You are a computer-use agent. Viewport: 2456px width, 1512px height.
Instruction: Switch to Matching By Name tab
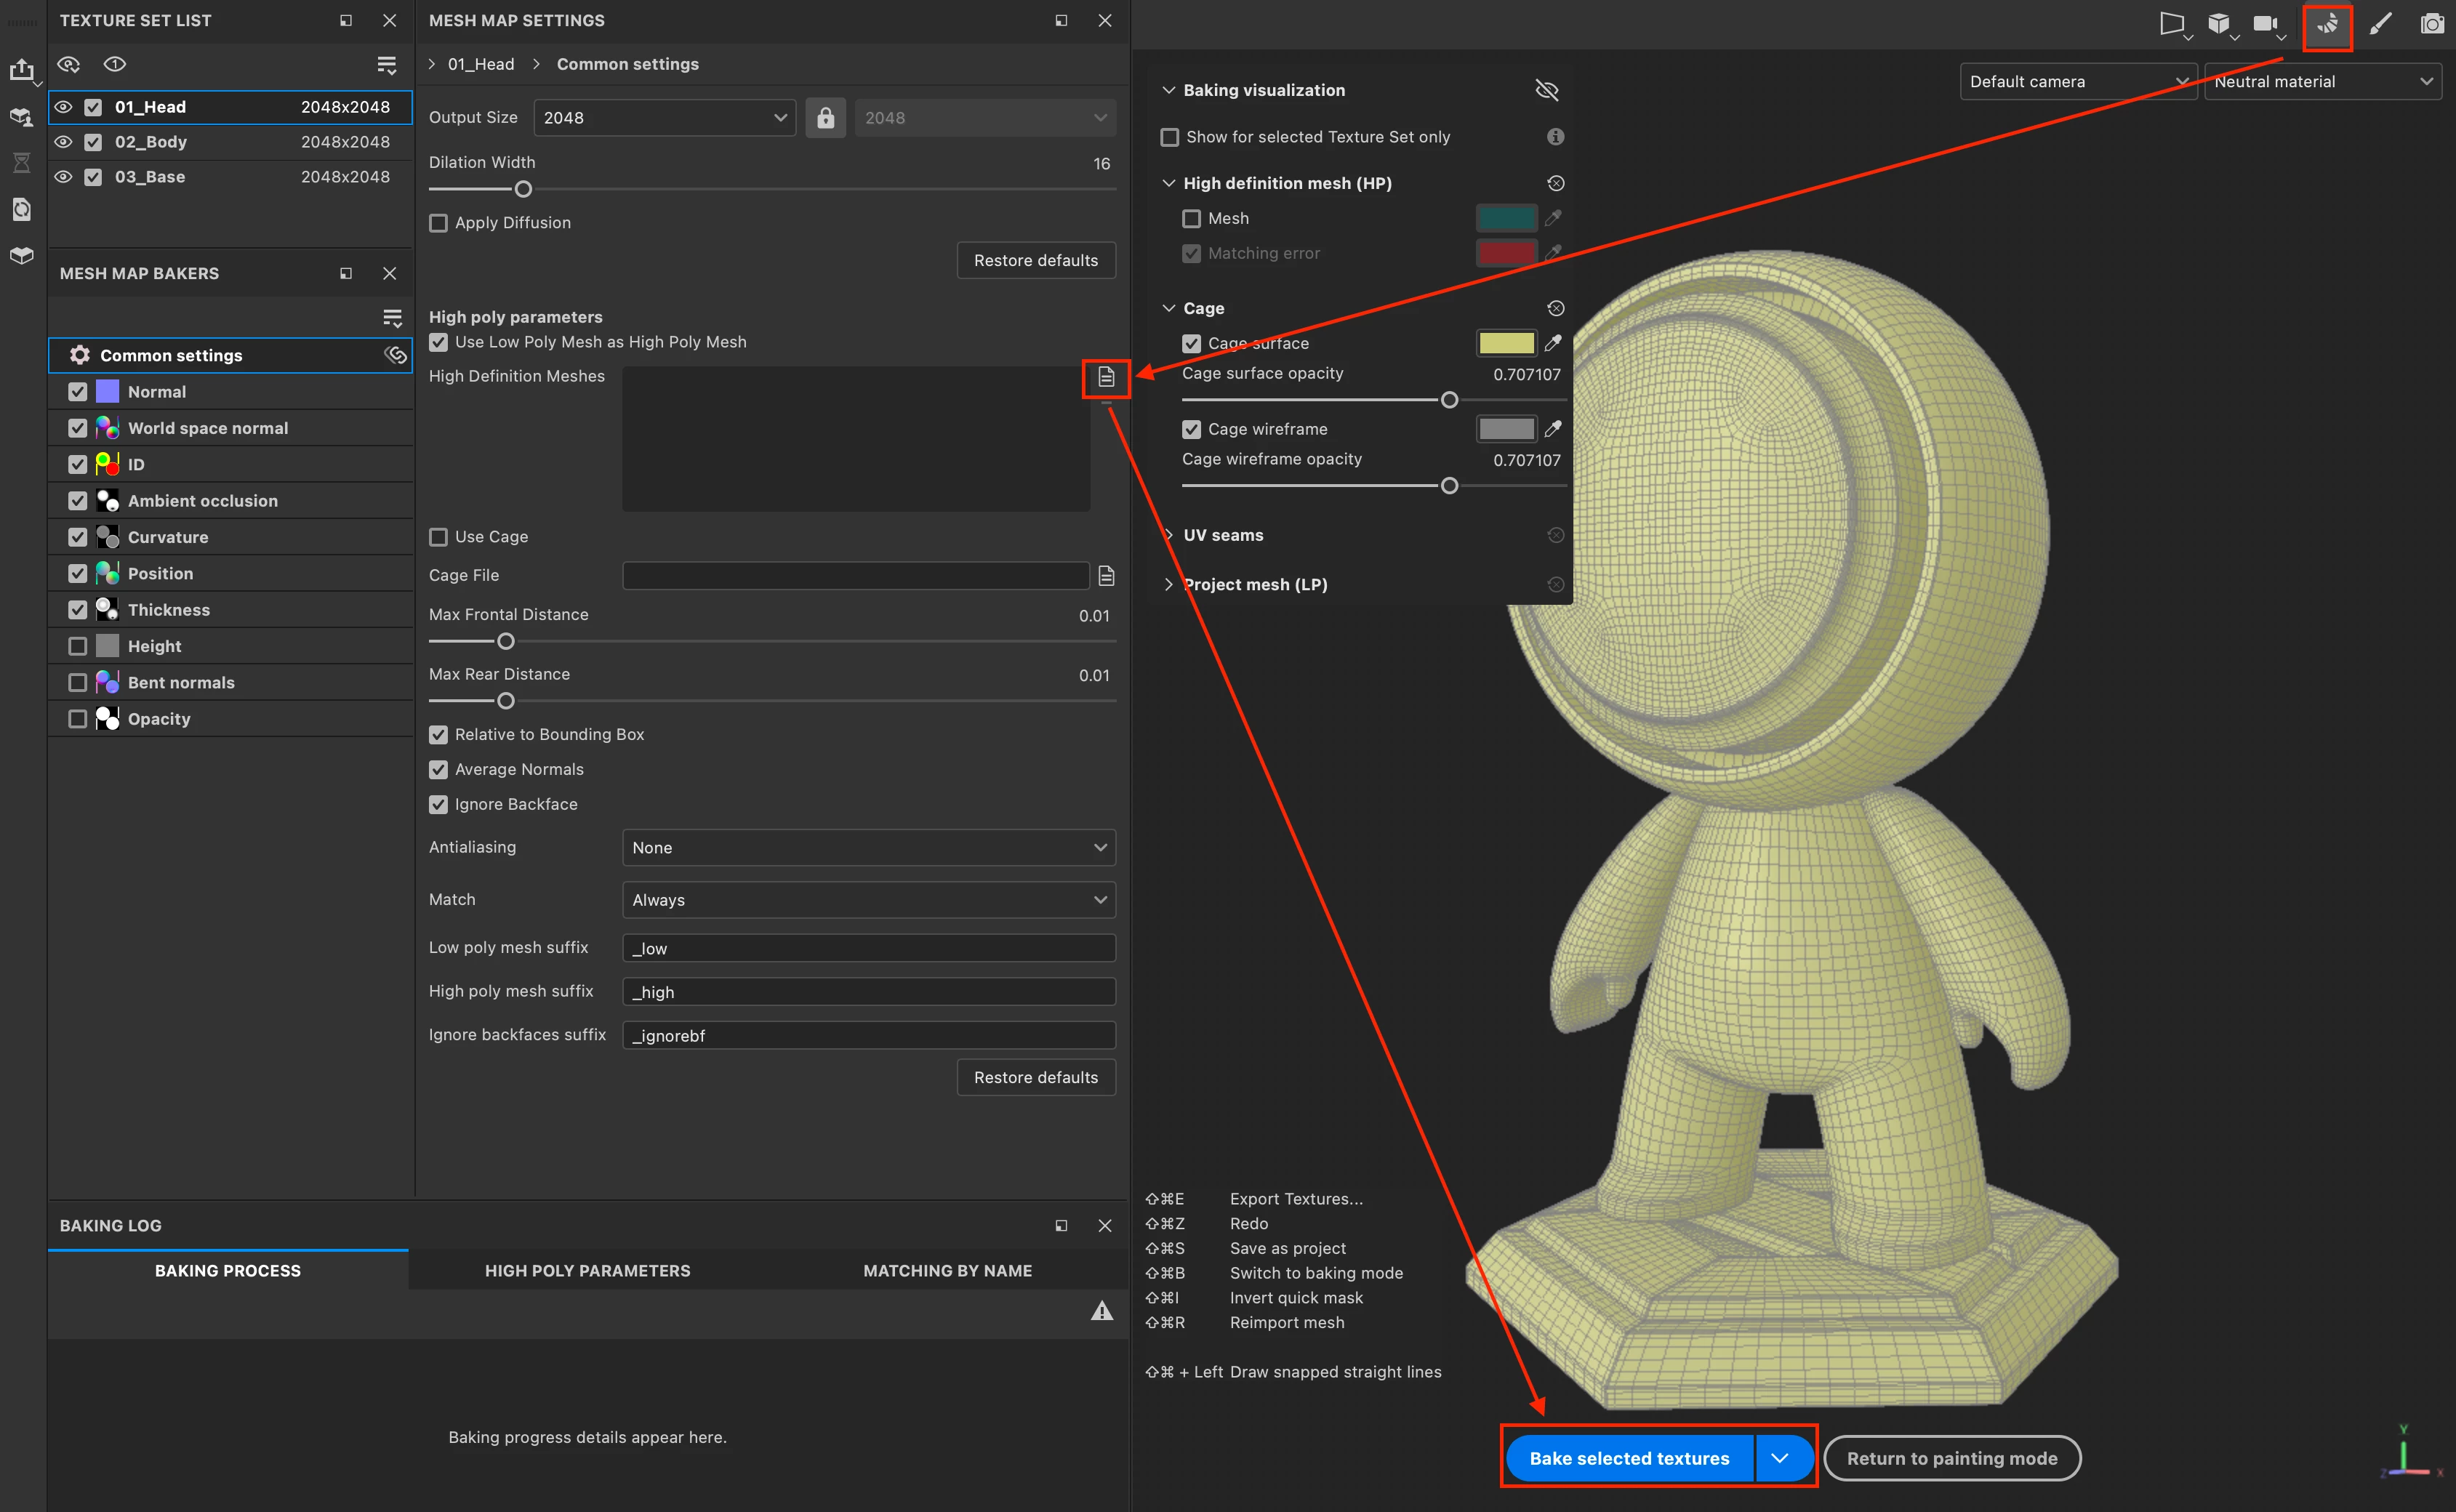point(947,1270)
